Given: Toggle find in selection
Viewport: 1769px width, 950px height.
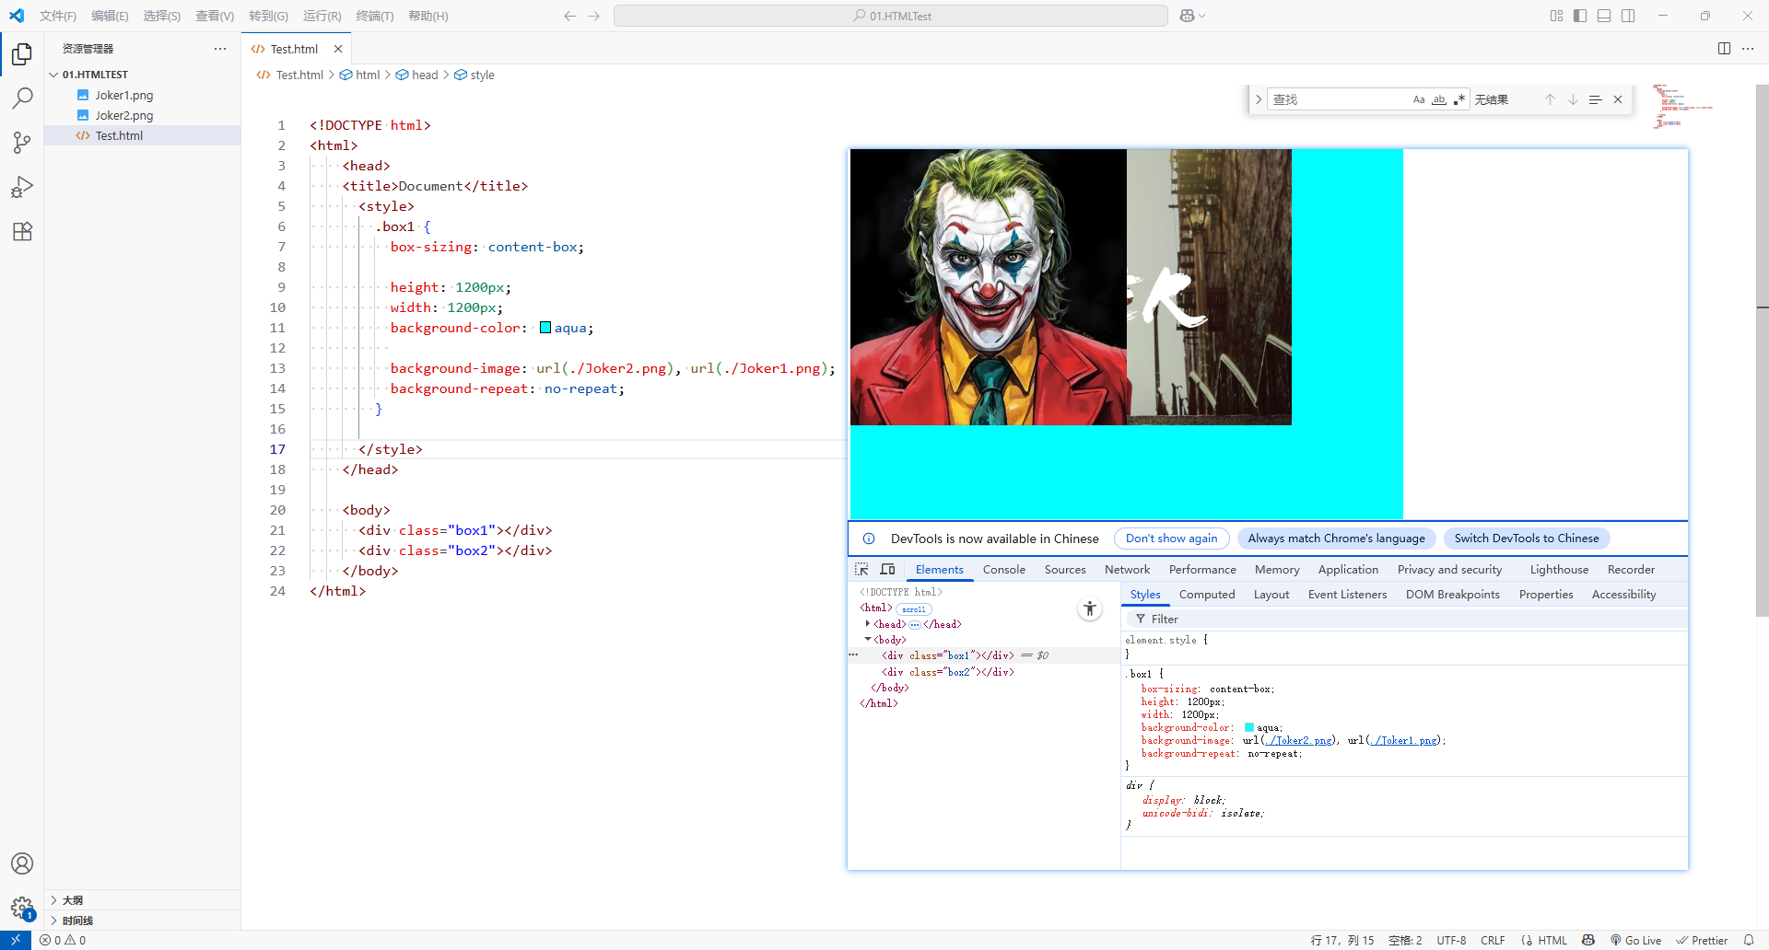Looking at the screenshot, I should [x=1595, y=99].
